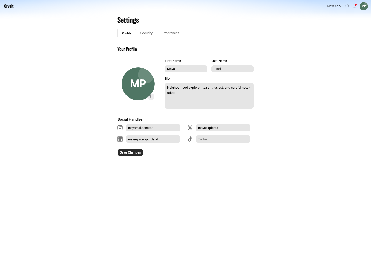
Task: Click the TikTok logo icon
Action: (x=190, y=139)
